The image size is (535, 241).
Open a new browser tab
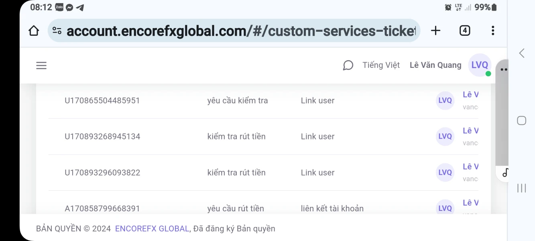(x=435, y=31)
